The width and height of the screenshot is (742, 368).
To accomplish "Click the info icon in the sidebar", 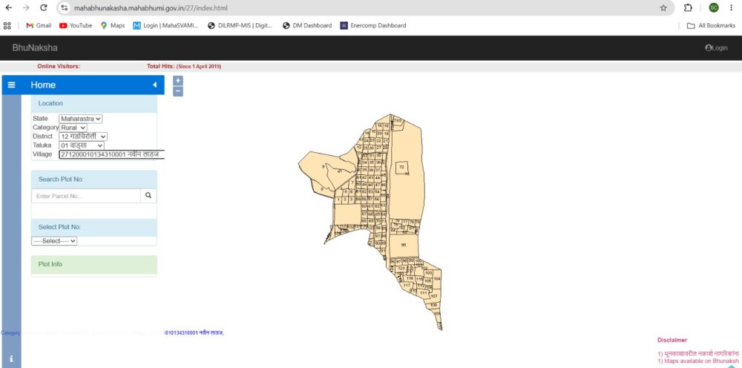I will point(11,359).
